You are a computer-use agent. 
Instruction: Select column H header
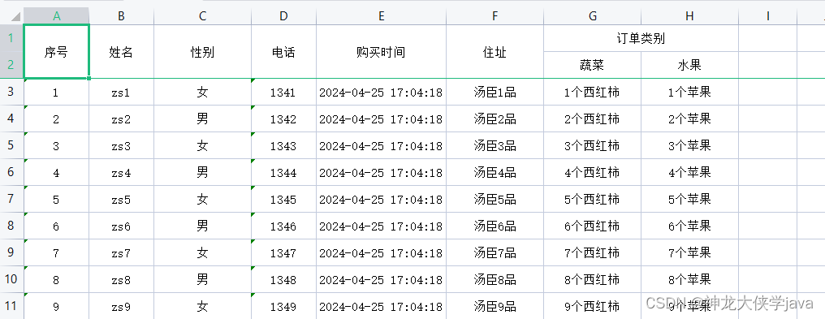click(689, 16)
